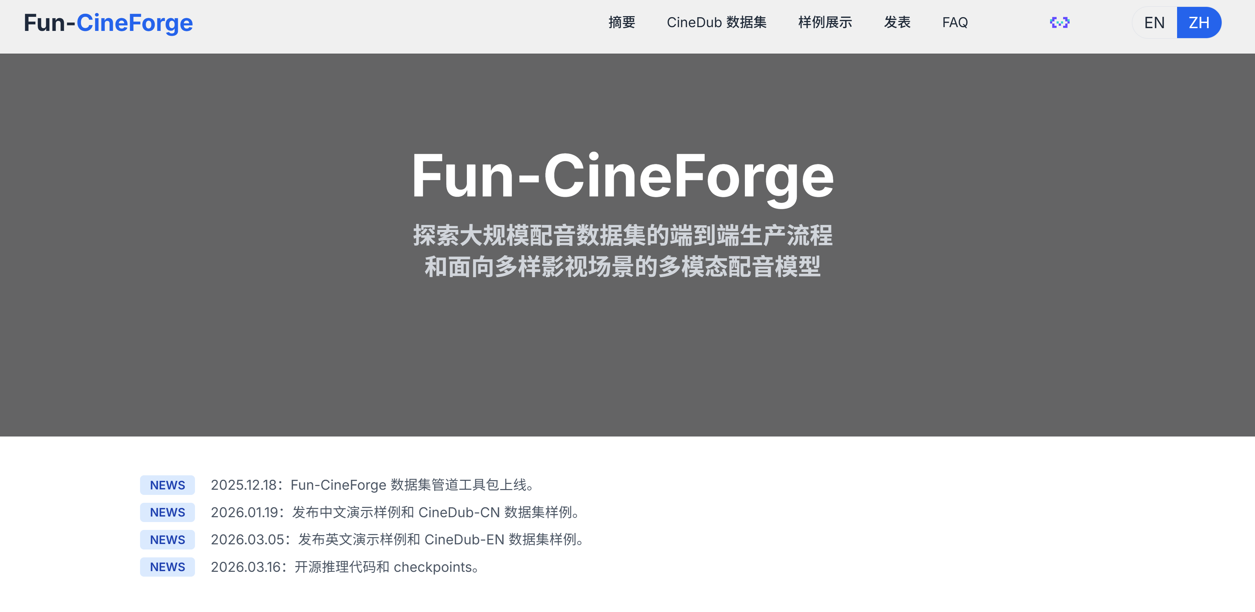
Task: Open the ModelScope icon link in navbar
Action: coord(1059,22)
